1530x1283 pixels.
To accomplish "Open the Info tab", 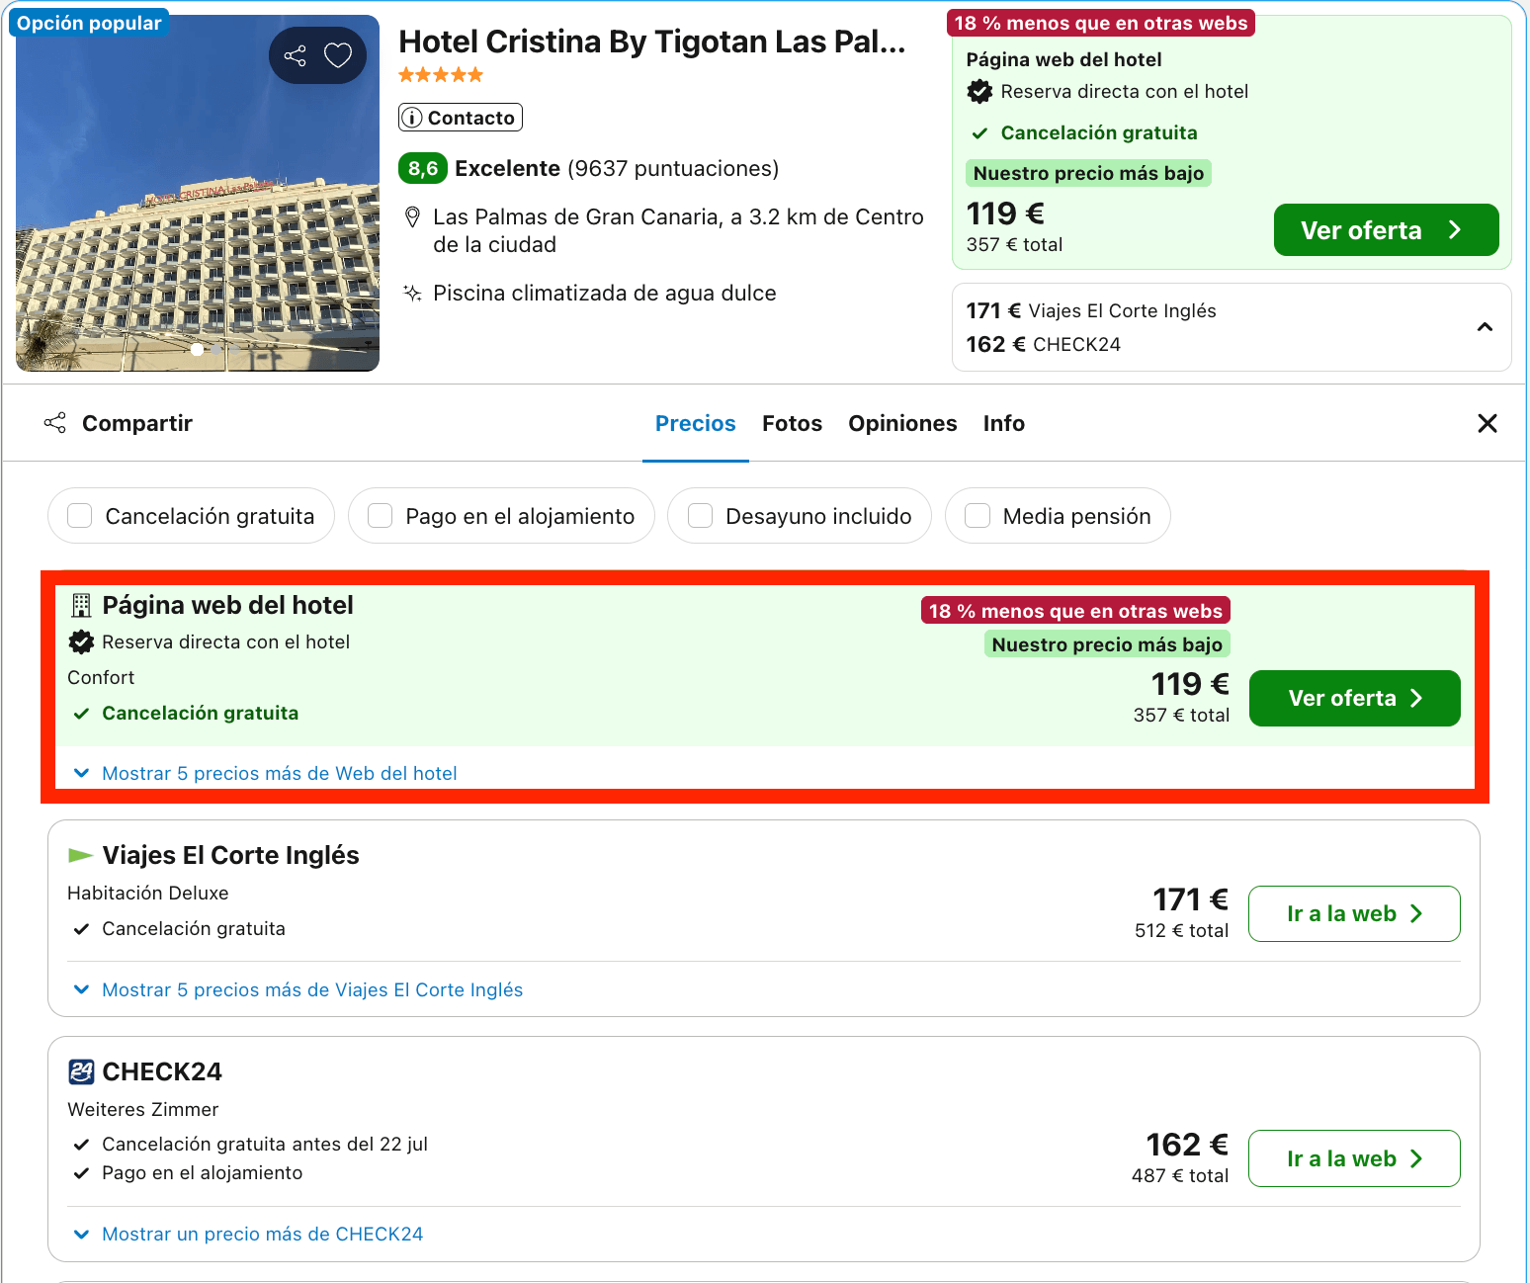I will tap(1004, 423).
